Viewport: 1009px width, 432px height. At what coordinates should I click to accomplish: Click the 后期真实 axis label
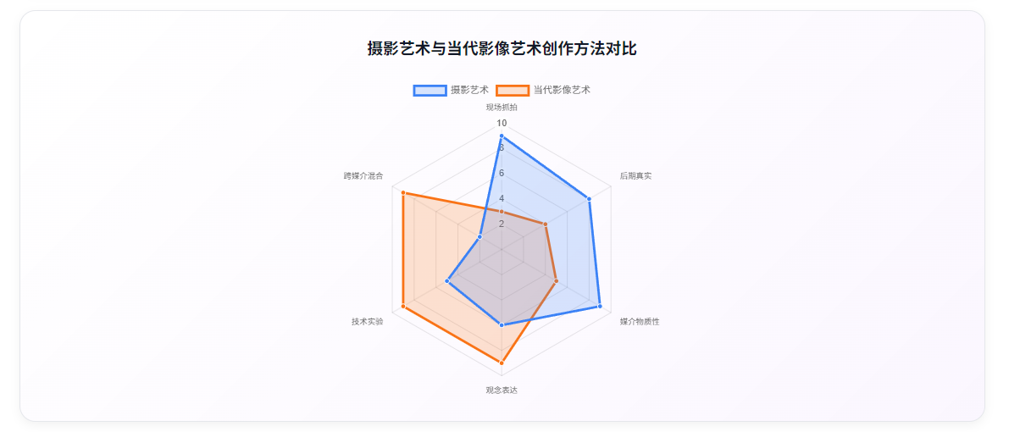(x=635, y=175)
